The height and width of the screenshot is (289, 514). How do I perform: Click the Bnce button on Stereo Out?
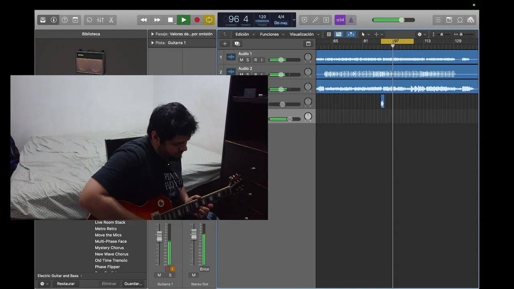coord(204,269)
